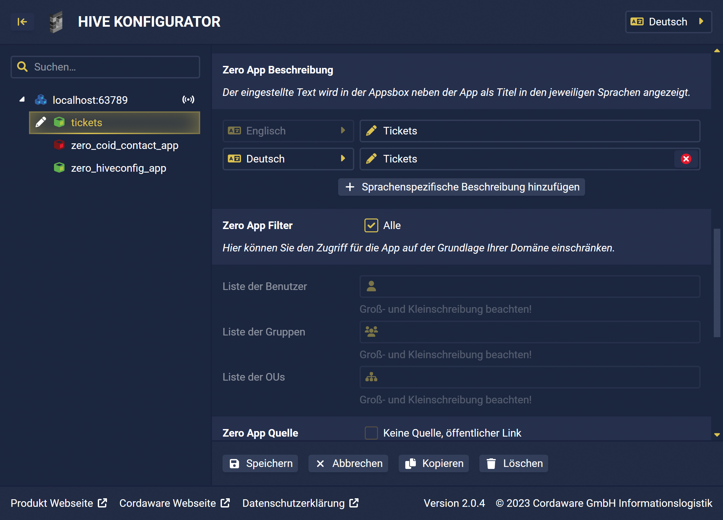Viewport: 723px width, 520px height.
Task: Collapse the localhost:63789 tree node
Action: tap(22, 100)
